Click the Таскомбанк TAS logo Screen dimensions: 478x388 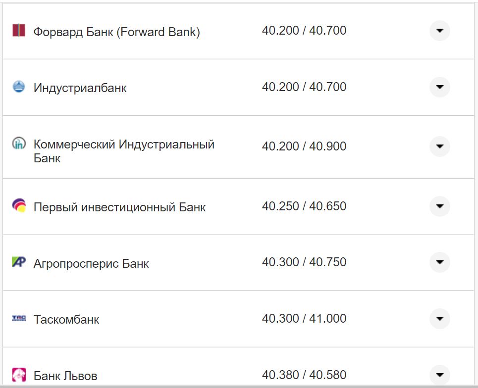[x=19, y=319]
